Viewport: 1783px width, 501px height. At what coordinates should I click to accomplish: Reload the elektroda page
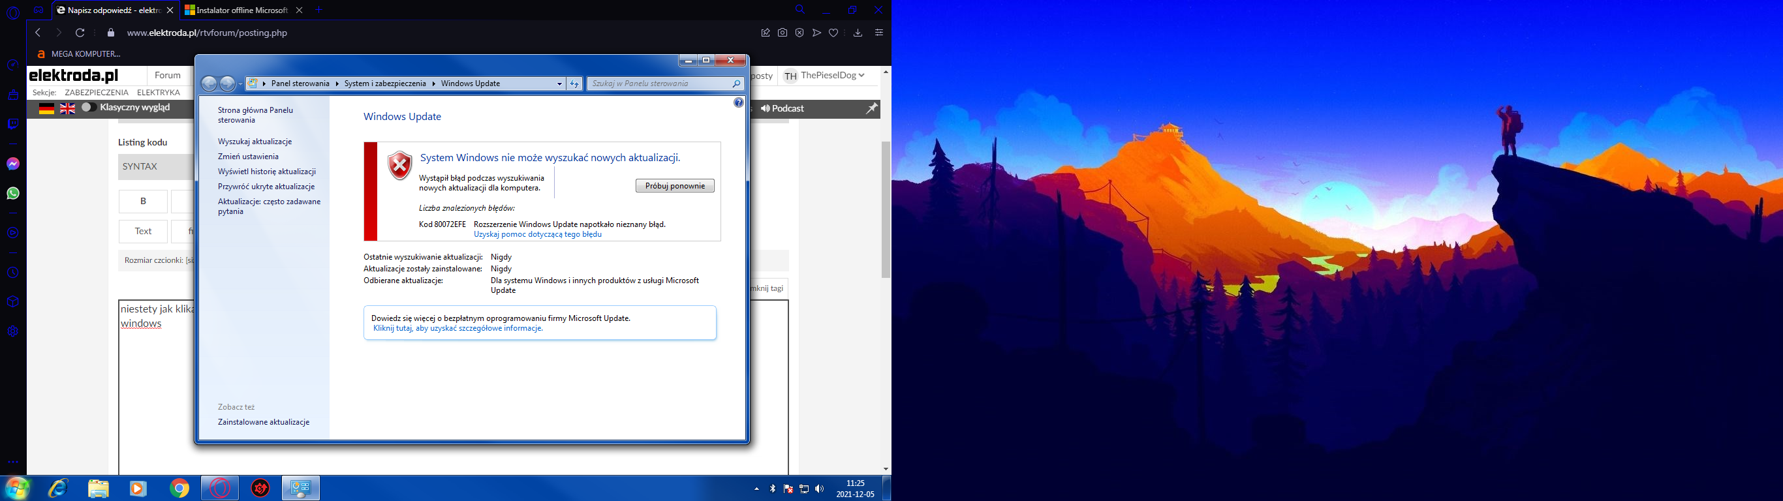(x=80, y=33)
